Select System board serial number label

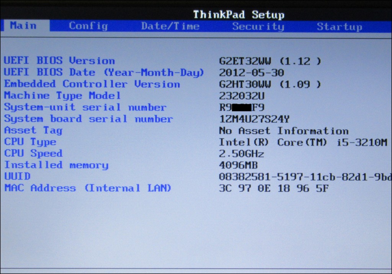pyautogui.click(x=88, y=119)
